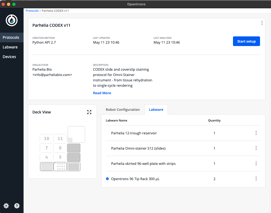This screenshot has width=271, height=213.
Task: Click the Opentrons logo in sidebar
Action: [x=12, y=20]
